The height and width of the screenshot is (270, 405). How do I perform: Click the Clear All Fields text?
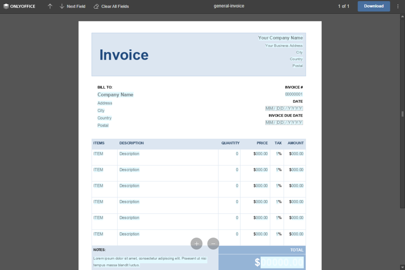(115, 6)
